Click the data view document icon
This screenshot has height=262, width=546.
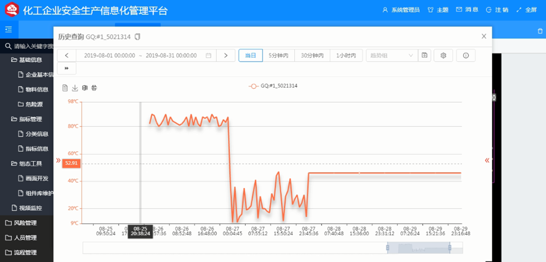[65, 88]
